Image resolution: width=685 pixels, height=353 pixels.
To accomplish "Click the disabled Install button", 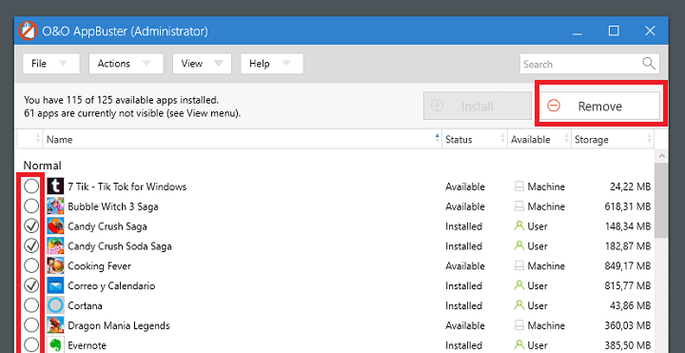I will click(x=477, y=107).
